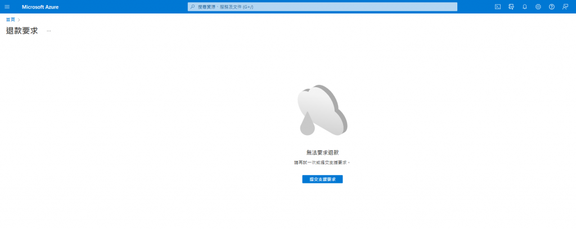This screenshot has width=576, height=229.
Task: Click the 提交支援要求 button
Action: tap(322, 179)
